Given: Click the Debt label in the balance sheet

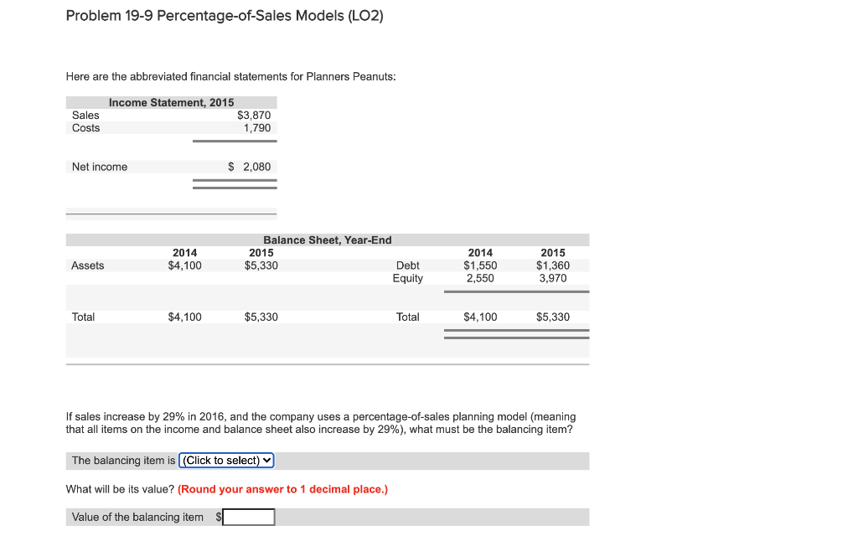Looking at the screenshot, I should point(406,265).
